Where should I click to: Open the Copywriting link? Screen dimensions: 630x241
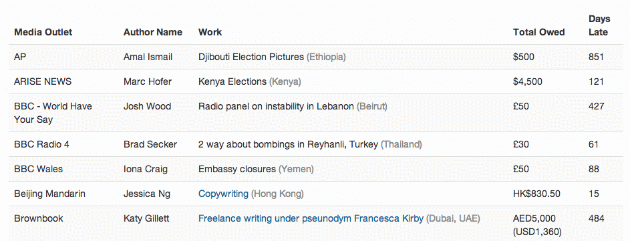tap(223, 194)
